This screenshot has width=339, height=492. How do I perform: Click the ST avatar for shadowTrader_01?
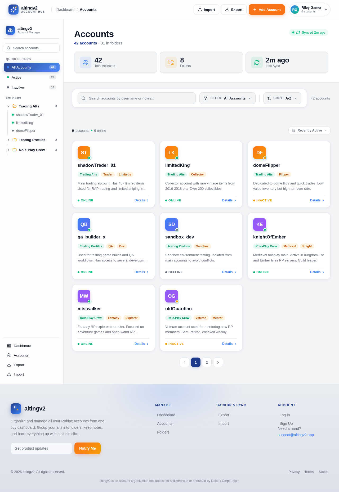point(84,153)
